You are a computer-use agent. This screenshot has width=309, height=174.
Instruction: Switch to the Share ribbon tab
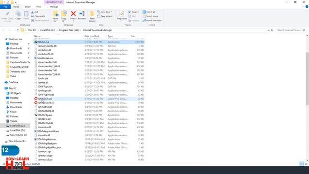coord(28,7)
